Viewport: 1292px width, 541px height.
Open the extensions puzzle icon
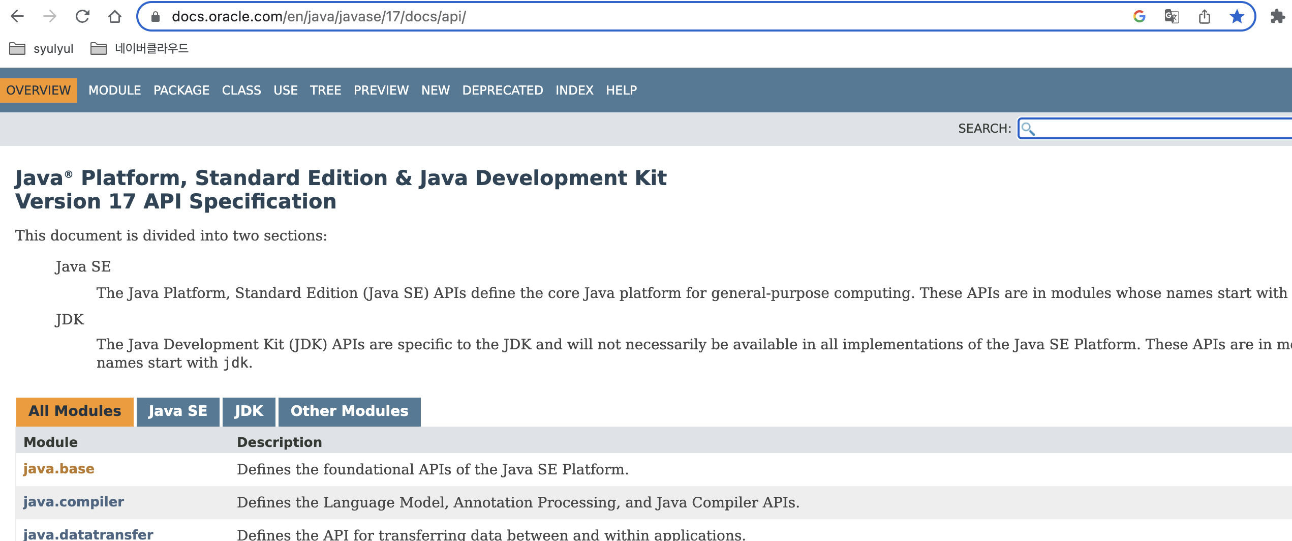(1277, 17)
